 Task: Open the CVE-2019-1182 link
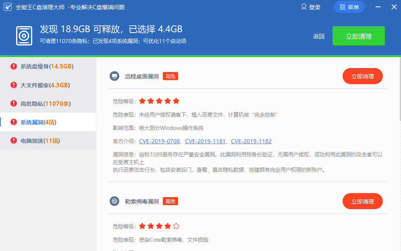pyautogui.click(x=251, y=141)
